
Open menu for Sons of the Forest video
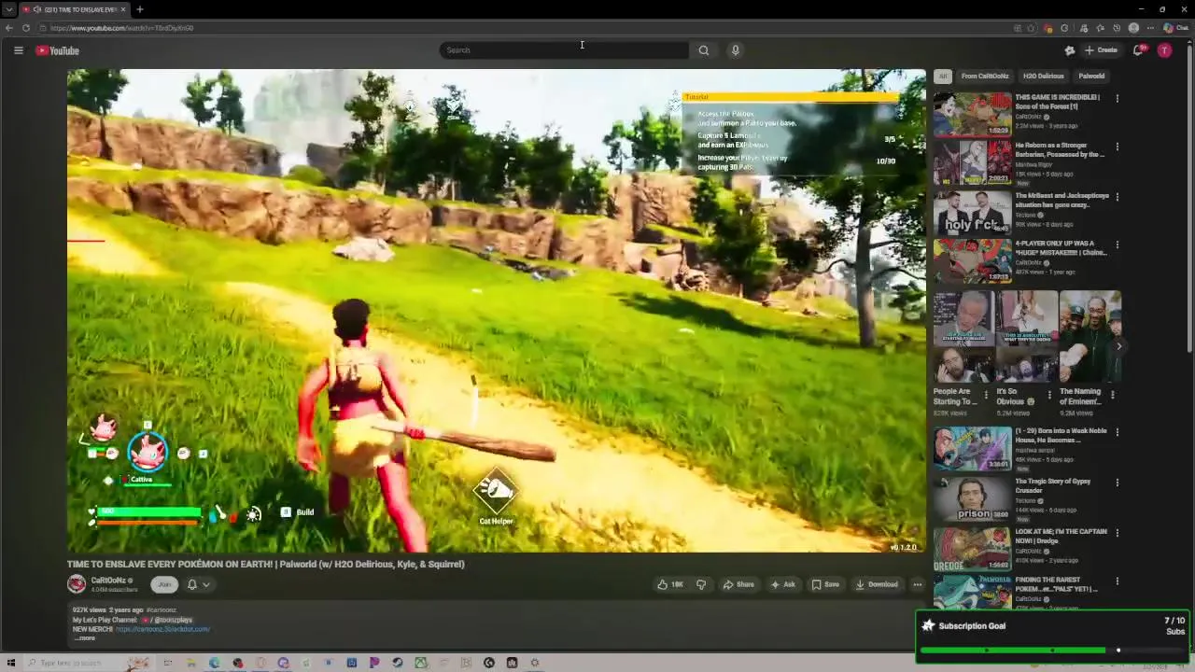point(1117,98)
